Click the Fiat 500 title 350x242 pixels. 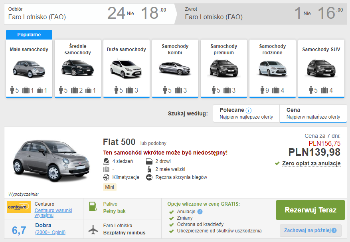119,142
